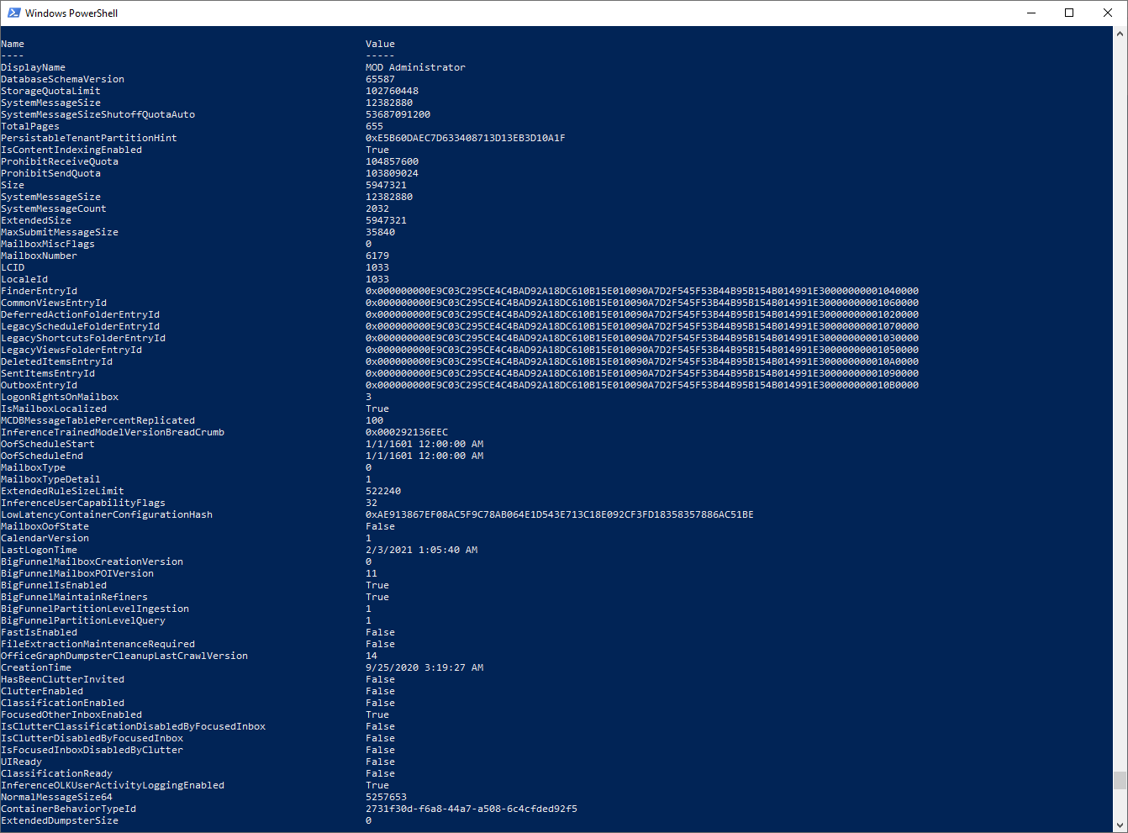Close the PowerShell window

1108,12
